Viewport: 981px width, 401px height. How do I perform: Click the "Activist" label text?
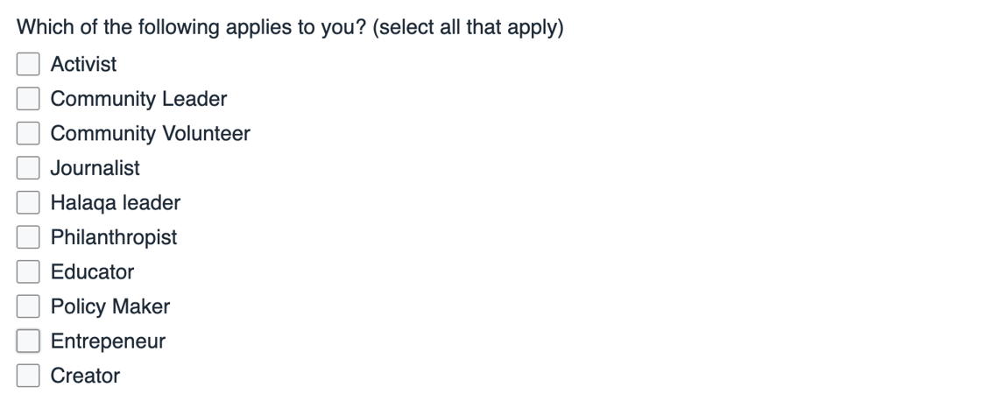pos(83,64)
